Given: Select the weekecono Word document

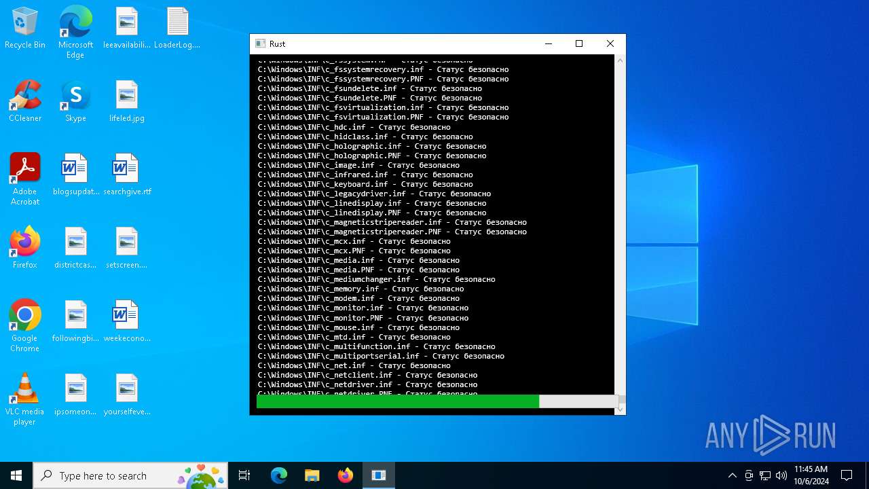Looking at the screenshot, I should click(126, 322).
